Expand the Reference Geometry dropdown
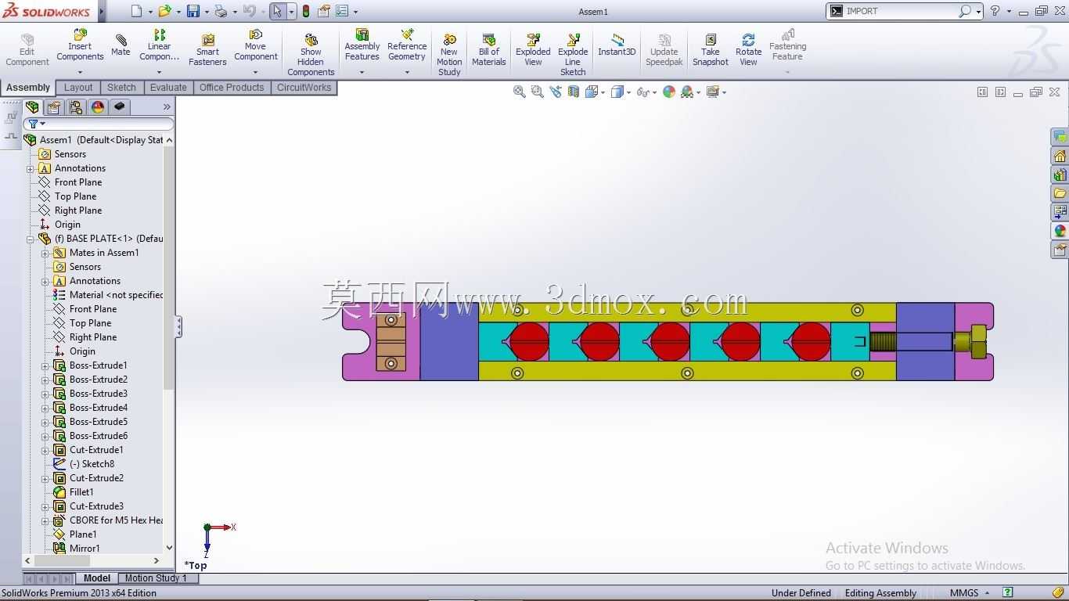 pyautogui.click(x=407, y=72)
